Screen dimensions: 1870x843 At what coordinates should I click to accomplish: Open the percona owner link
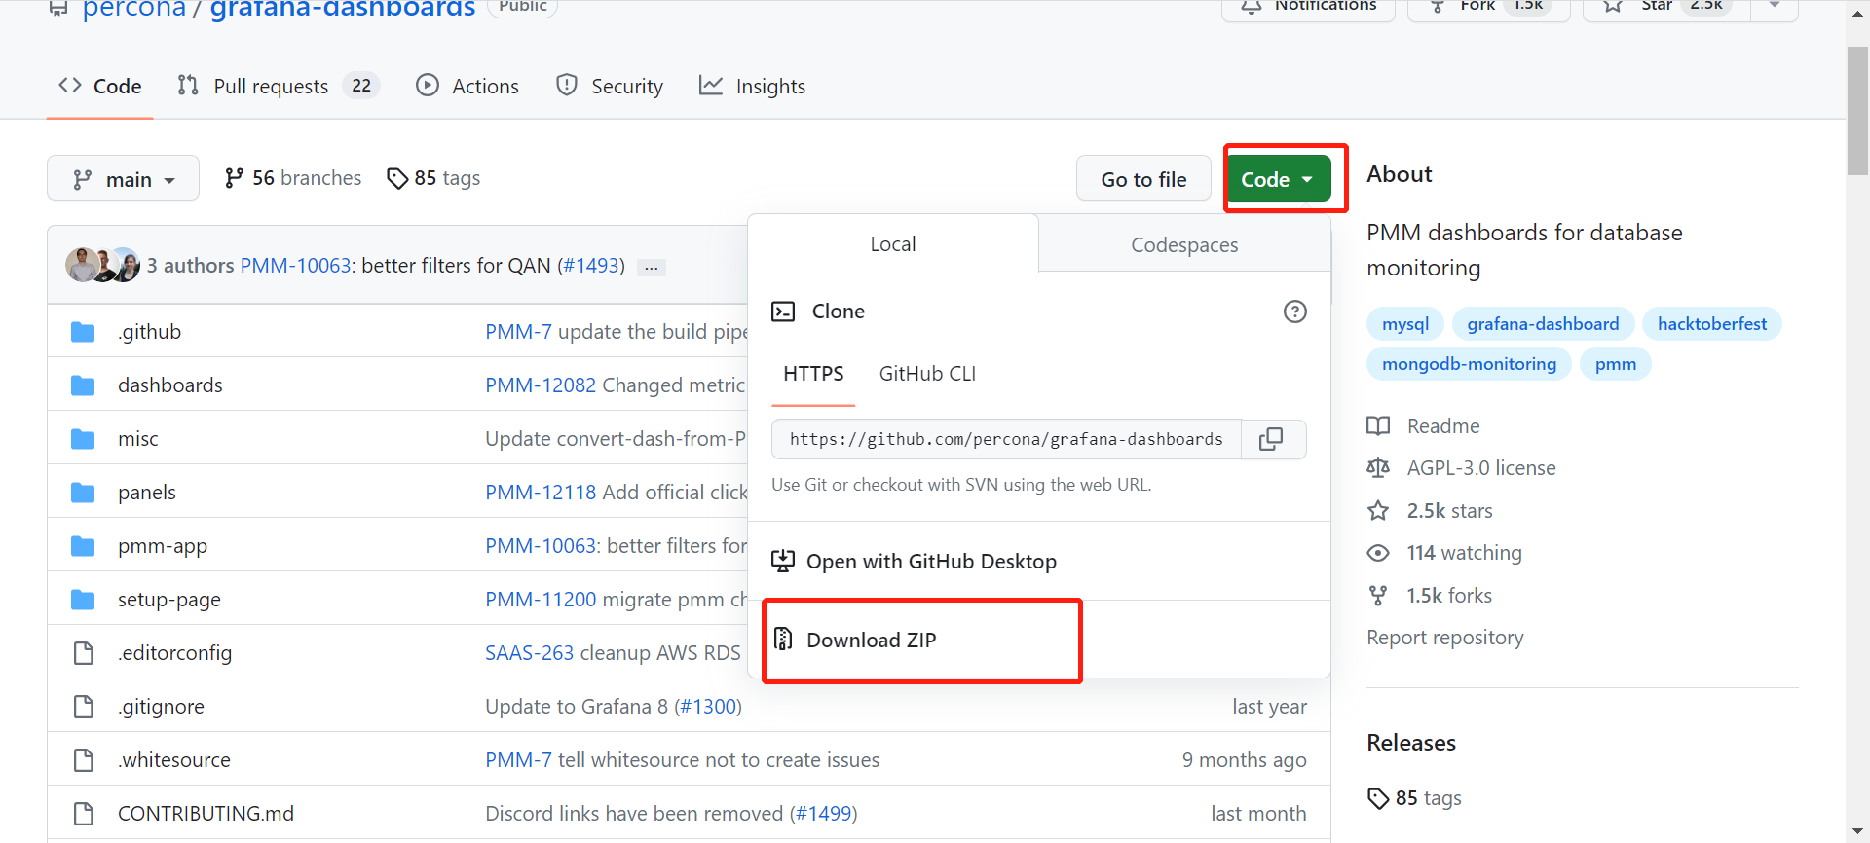tap(133, 8)
